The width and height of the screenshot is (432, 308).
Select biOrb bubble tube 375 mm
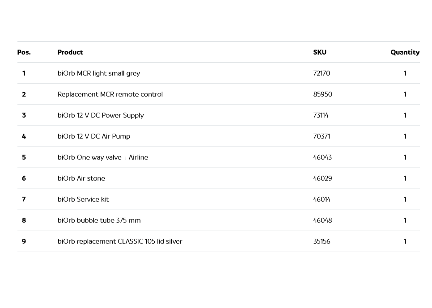point(99,220)
